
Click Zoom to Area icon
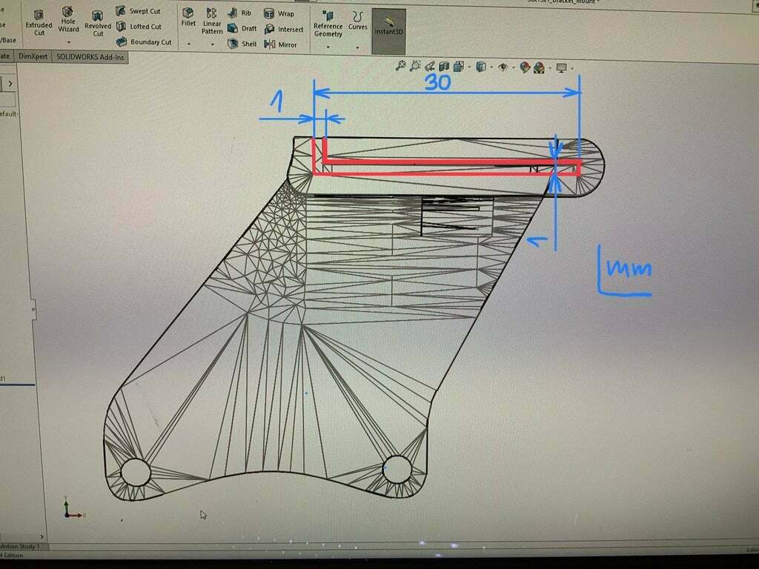(x=415, y=66)
